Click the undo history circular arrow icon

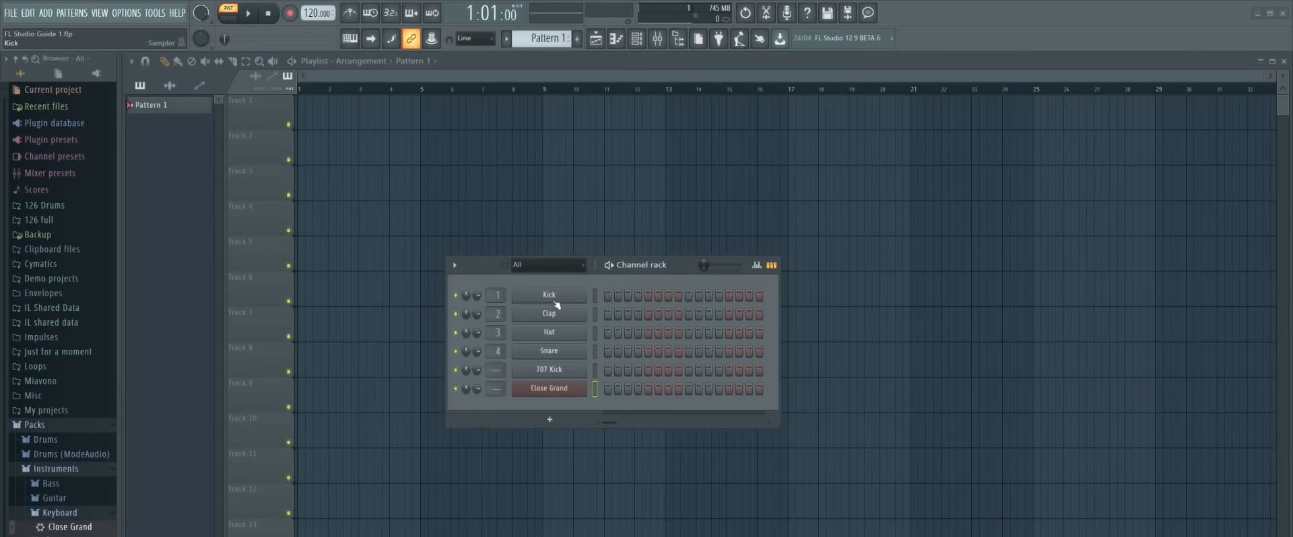[745, 13]
